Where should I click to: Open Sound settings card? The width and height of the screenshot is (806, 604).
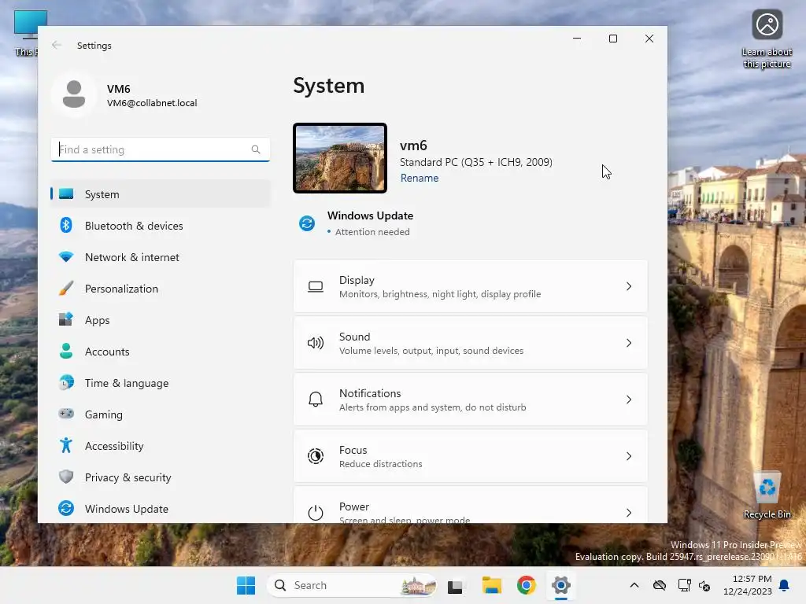471,343
